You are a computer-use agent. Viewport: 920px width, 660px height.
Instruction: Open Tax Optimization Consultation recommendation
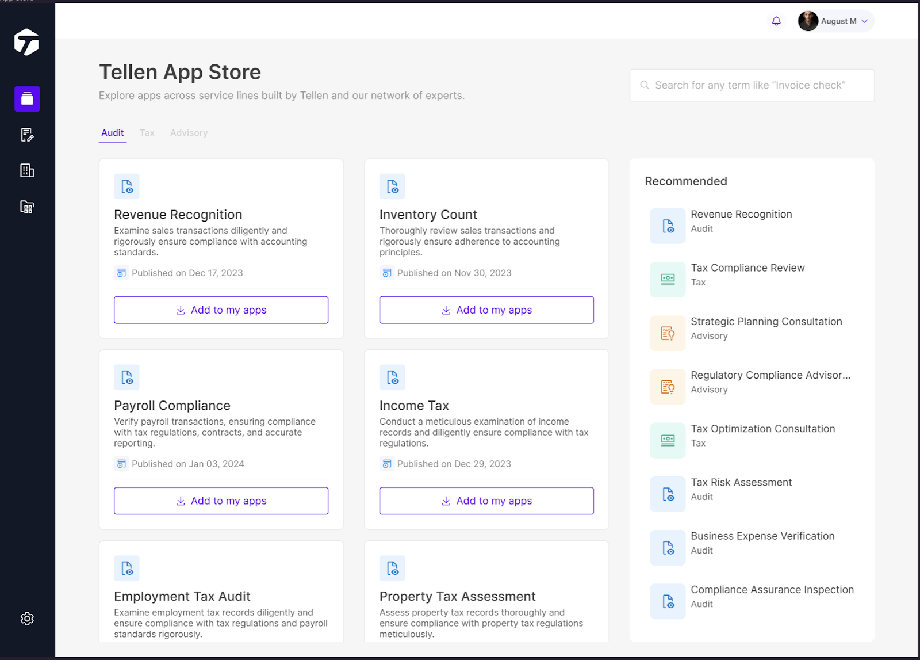point(763,429)
